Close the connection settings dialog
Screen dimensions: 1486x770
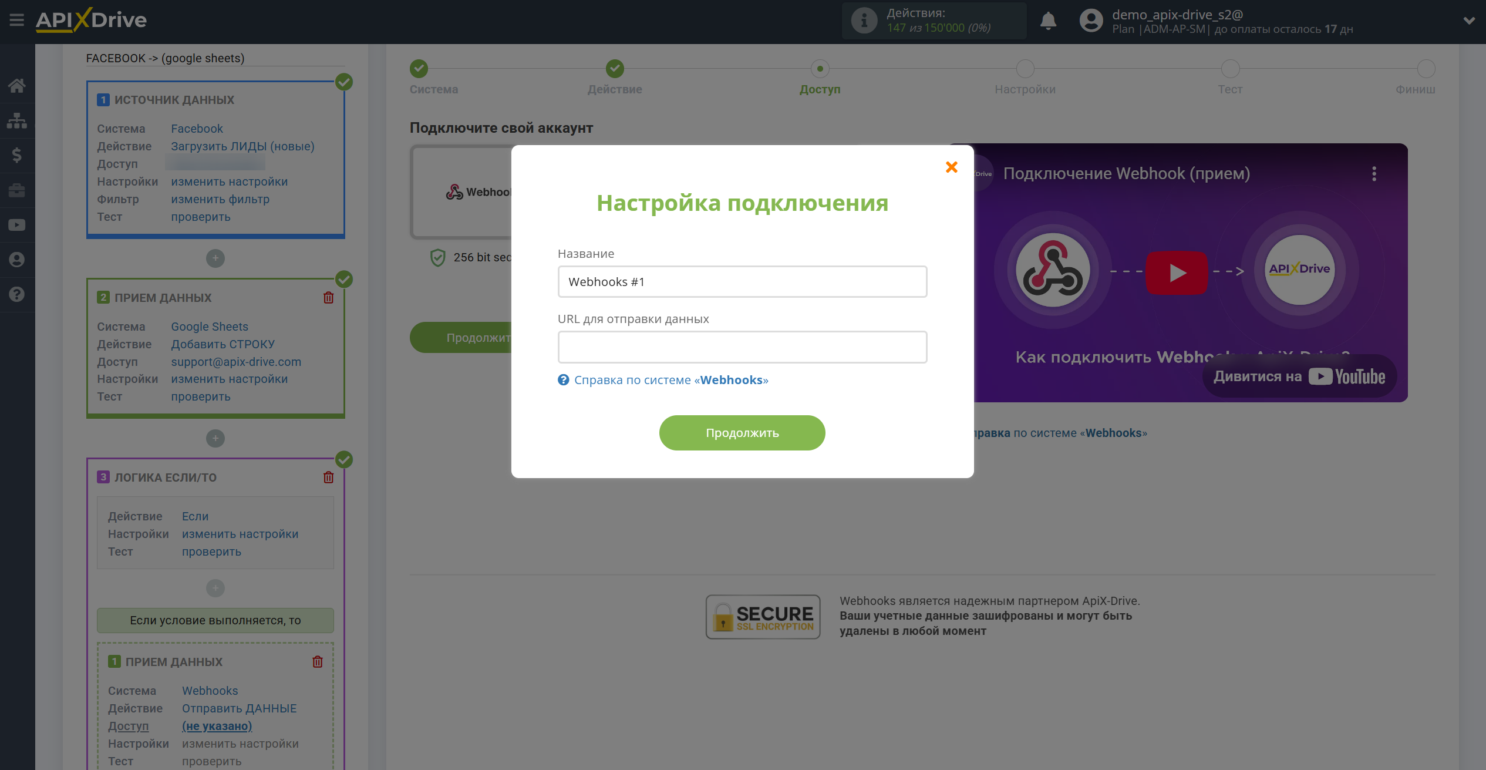pyautogui.click(x=952, y=167)
